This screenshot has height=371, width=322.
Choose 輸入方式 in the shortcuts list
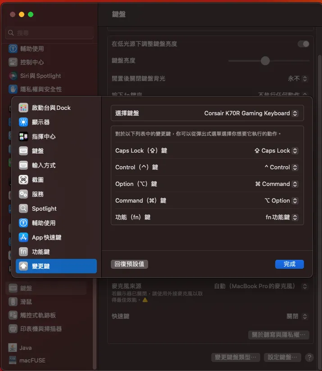point(44,166)
